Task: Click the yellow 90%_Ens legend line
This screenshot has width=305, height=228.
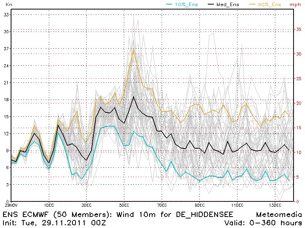Action: [252, 4]
